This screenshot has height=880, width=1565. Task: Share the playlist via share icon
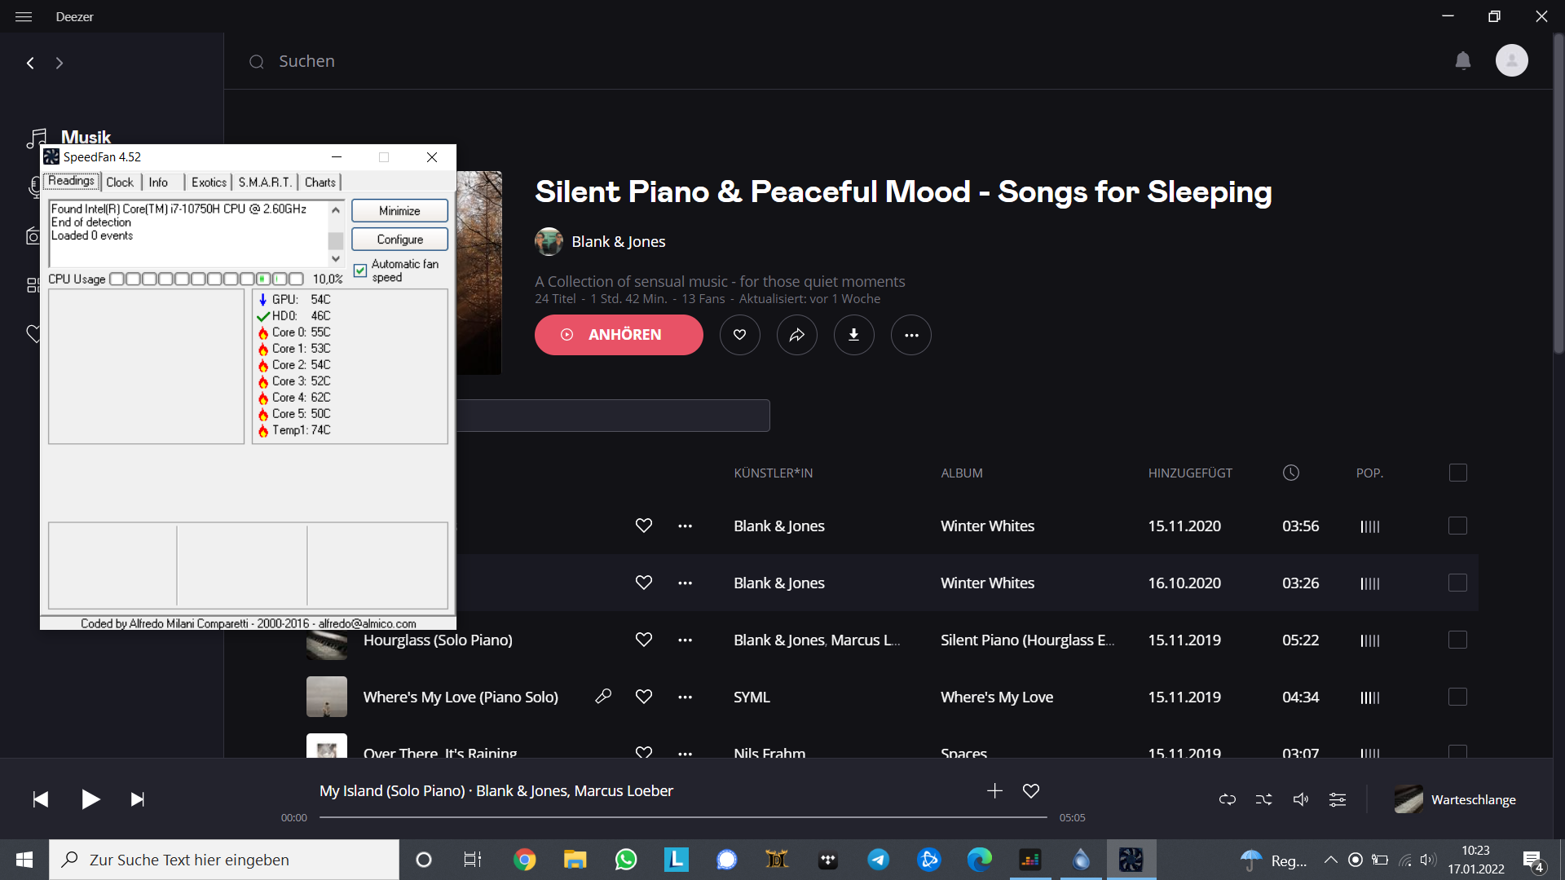click(796, 335)
